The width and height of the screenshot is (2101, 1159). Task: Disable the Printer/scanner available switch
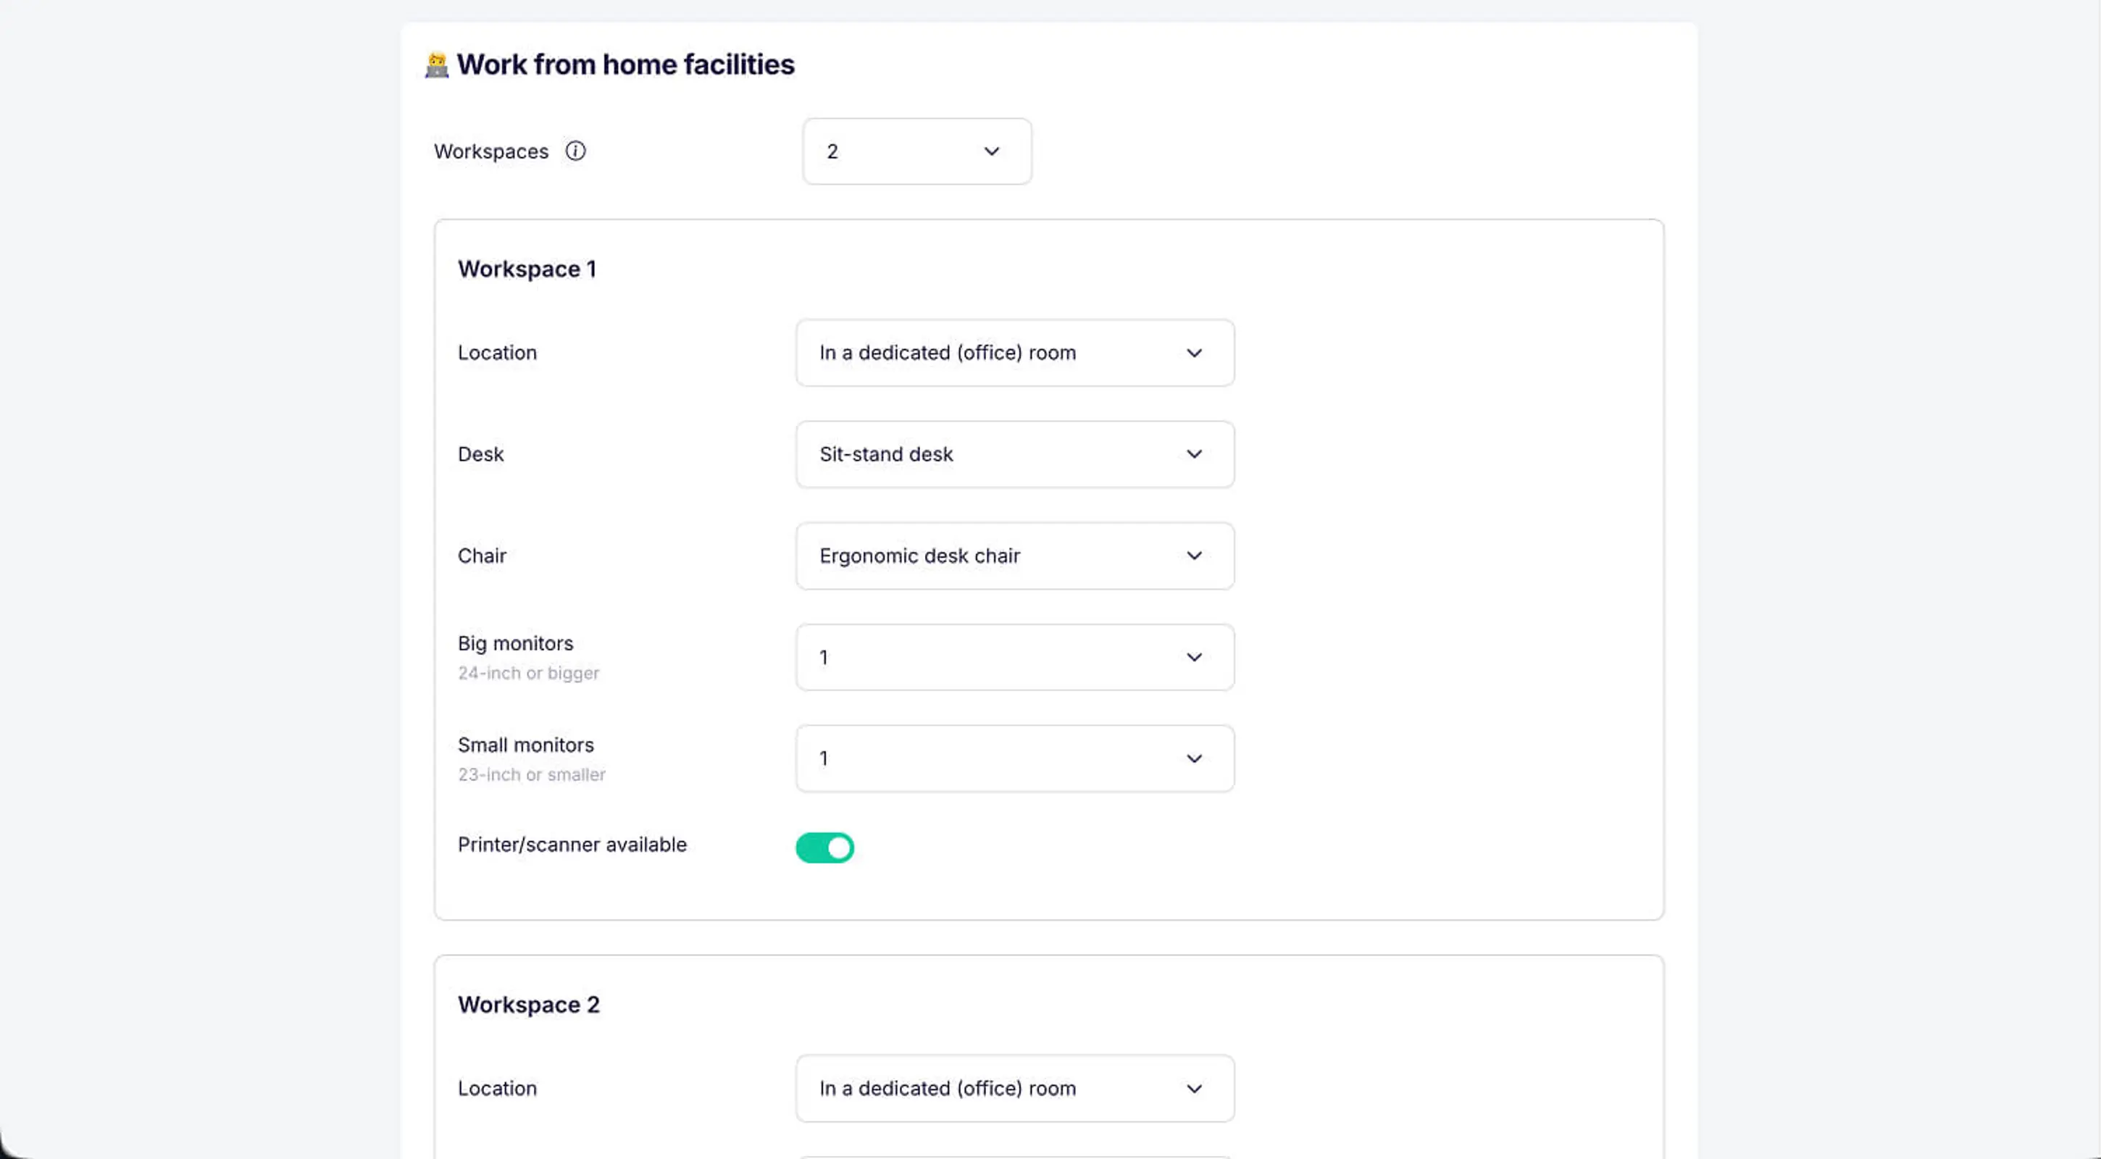pyautogui.click(x=824, y=848)
